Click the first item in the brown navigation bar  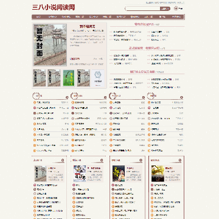38,17
